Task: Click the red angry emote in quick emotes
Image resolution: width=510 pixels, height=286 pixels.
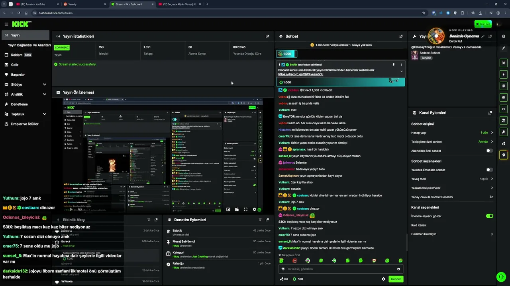Action: (294, 261)
